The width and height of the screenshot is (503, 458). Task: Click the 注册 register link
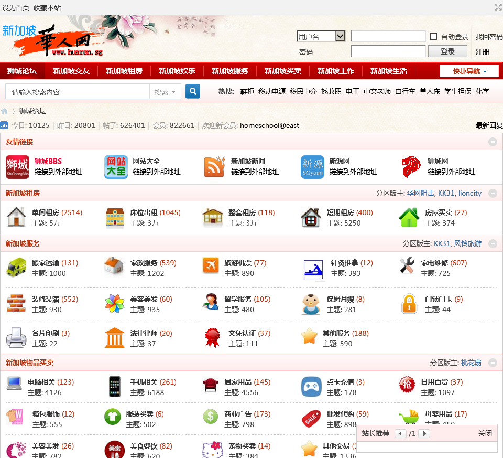click(482, 52)
